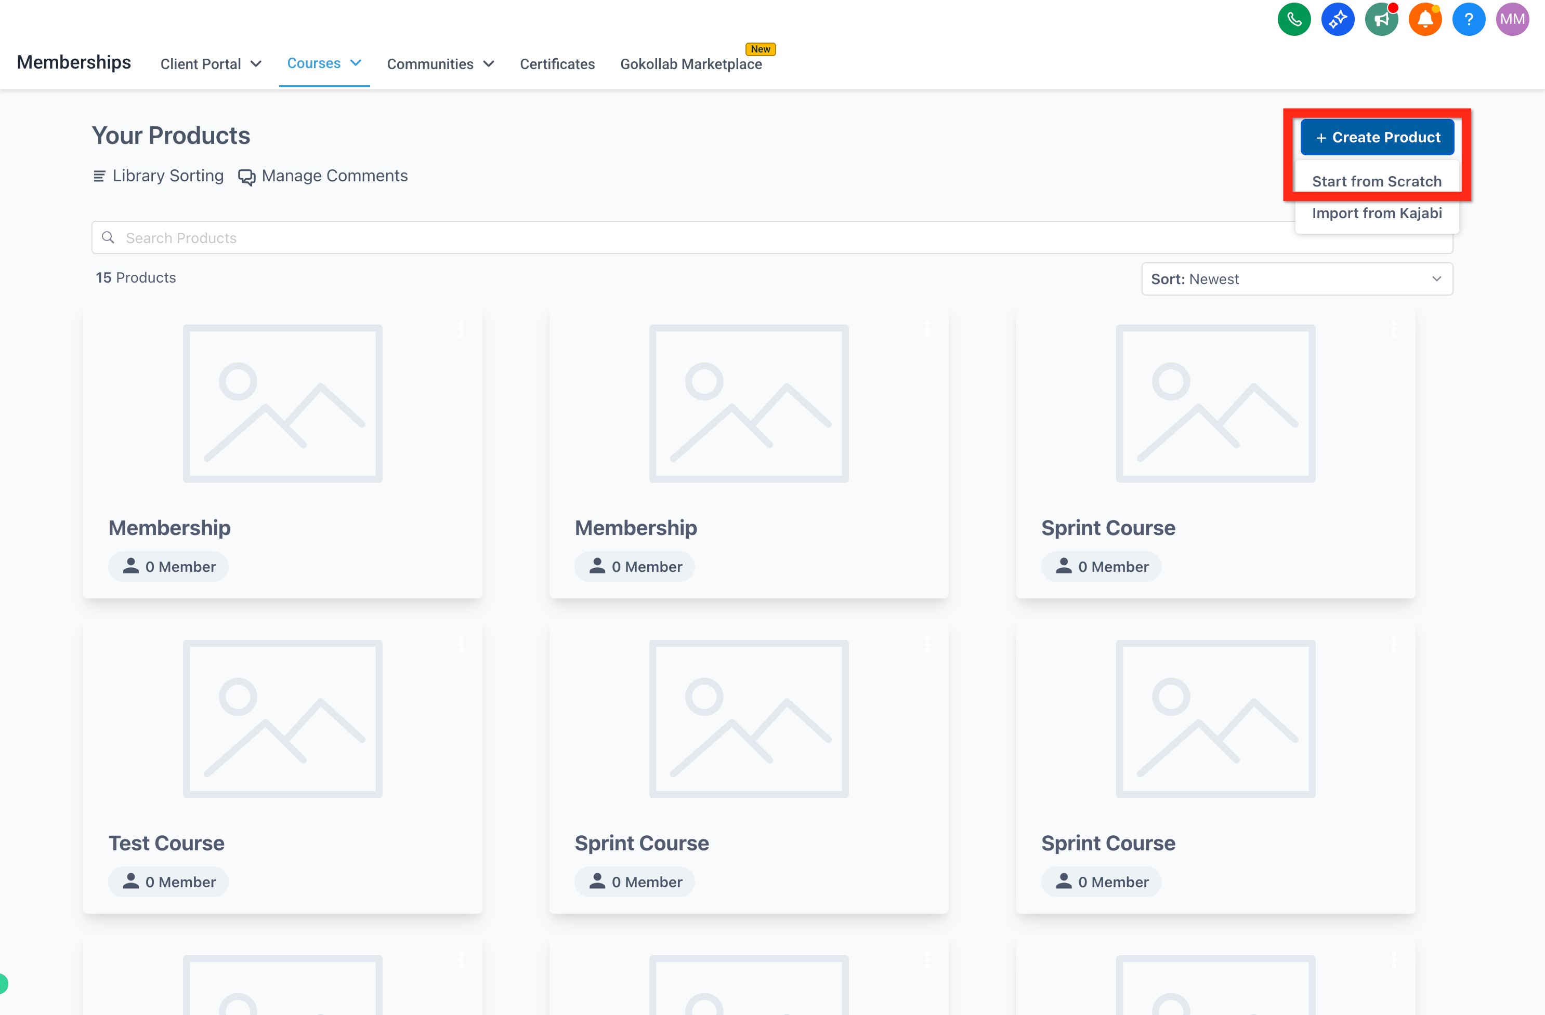Open the Gokollab Marketplace tab
This screenshot has height=1015, width=1545.
691,63
